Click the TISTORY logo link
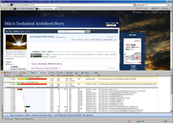 pos(138,12)
